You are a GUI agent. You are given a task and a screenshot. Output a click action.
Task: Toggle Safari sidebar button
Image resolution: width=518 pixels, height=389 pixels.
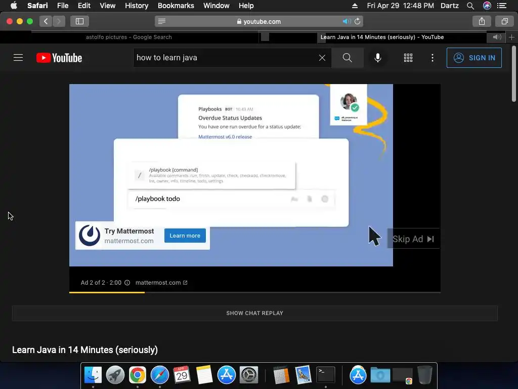point(79,21)
